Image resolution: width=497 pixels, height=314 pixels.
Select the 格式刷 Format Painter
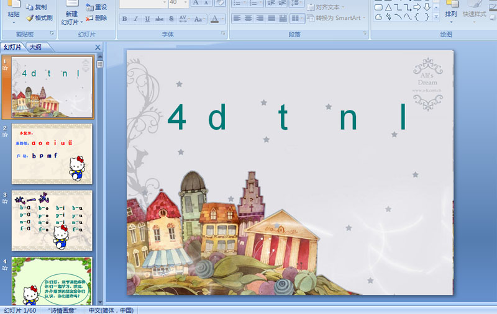(x=40, y=18)
